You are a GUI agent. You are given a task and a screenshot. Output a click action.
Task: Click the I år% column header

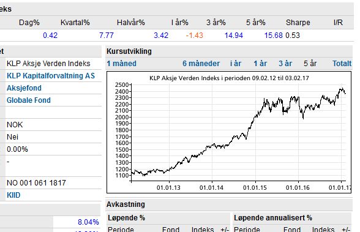180,23
